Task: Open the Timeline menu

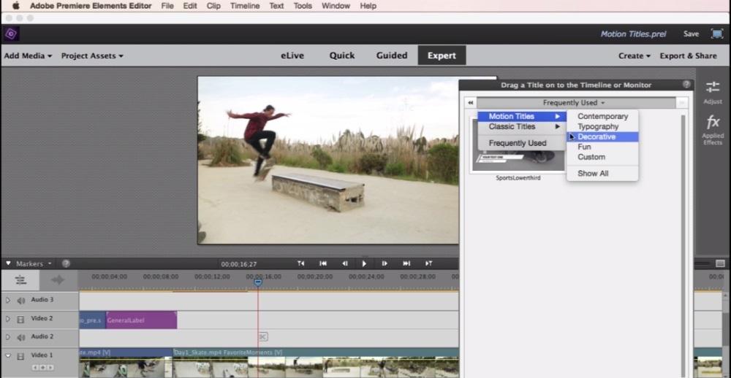Action: coord(245,6)
